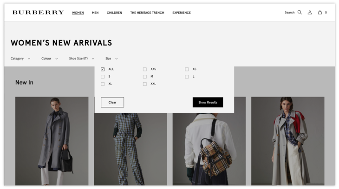
Task: Select the Children navigation item
Action: [x=114, y=13]
